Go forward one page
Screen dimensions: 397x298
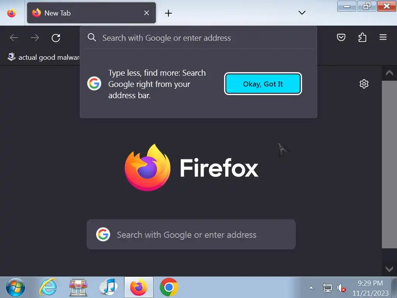click(35, 38)
